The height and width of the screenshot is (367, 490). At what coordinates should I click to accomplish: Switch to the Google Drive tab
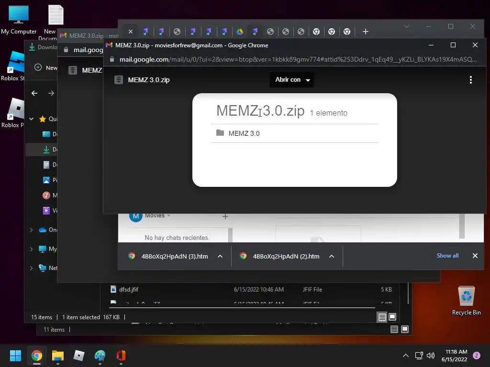240,32
